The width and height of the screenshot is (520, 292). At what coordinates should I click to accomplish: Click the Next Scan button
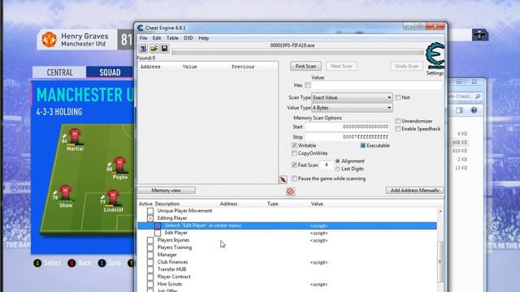coord(341,66)
